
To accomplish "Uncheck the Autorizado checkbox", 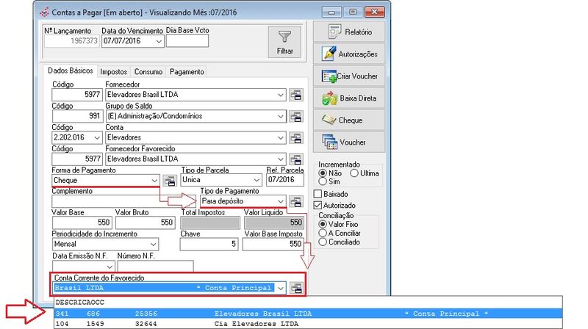I will coord(318,205).
